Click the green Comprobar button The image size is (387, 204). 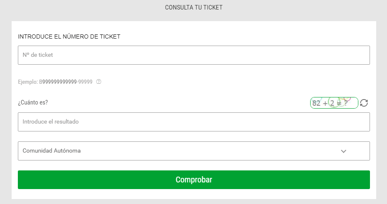[194, 180]
